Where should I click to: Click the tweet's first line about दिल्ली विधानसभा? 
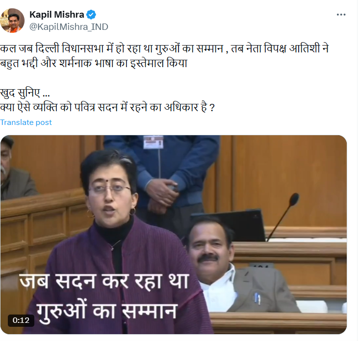pos(164,49)
